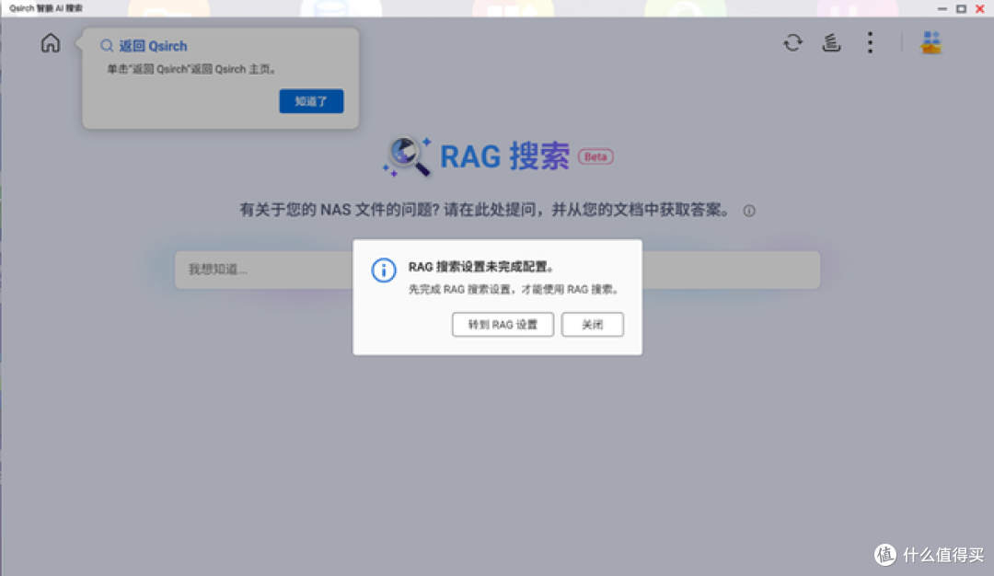Click the blue info icon in the dialog

click(384, 271)
